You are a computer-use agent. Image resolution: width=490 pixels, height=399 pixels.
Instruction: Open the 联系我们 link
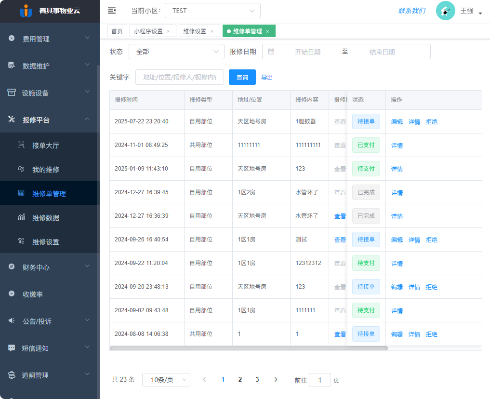(411, 10)
